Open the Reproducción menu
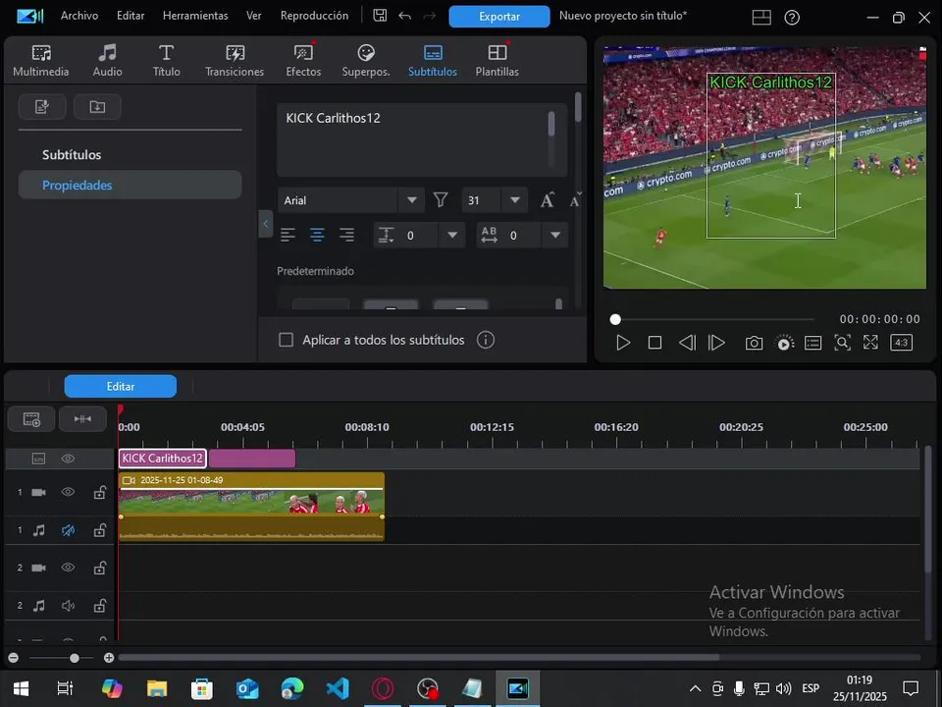This screenshot has width=942, height=707. (314, 16)
